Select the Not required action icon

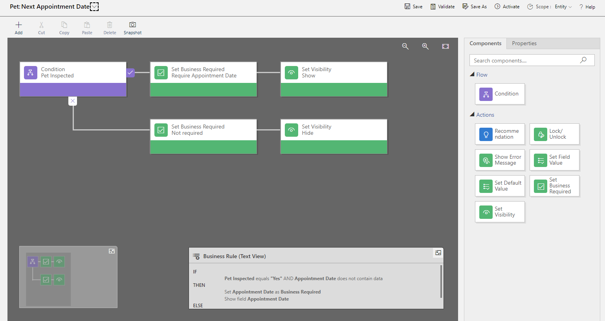point(161,130)
